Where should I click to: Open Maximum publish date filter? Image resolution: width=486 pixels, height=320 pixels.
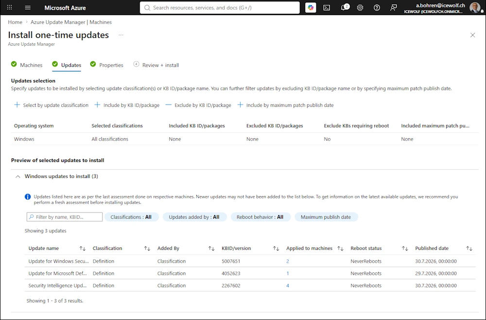[326, 217]
